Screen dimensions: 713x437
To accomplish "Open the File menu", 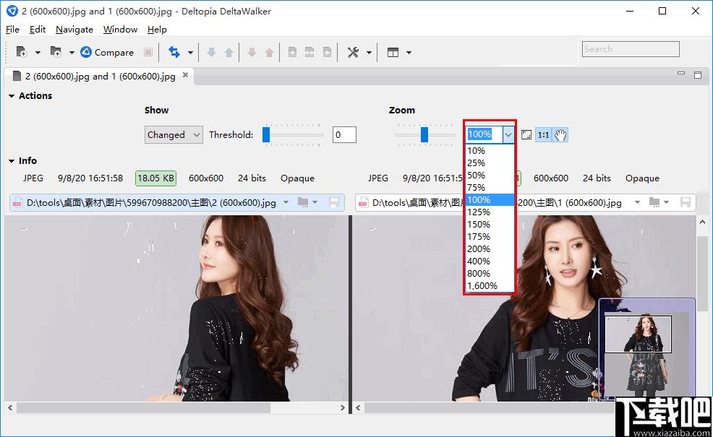I will (13, 30).
